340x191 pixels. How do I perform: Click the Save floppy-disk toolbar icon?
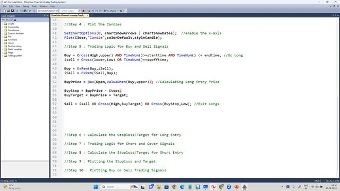pos(12,11)
